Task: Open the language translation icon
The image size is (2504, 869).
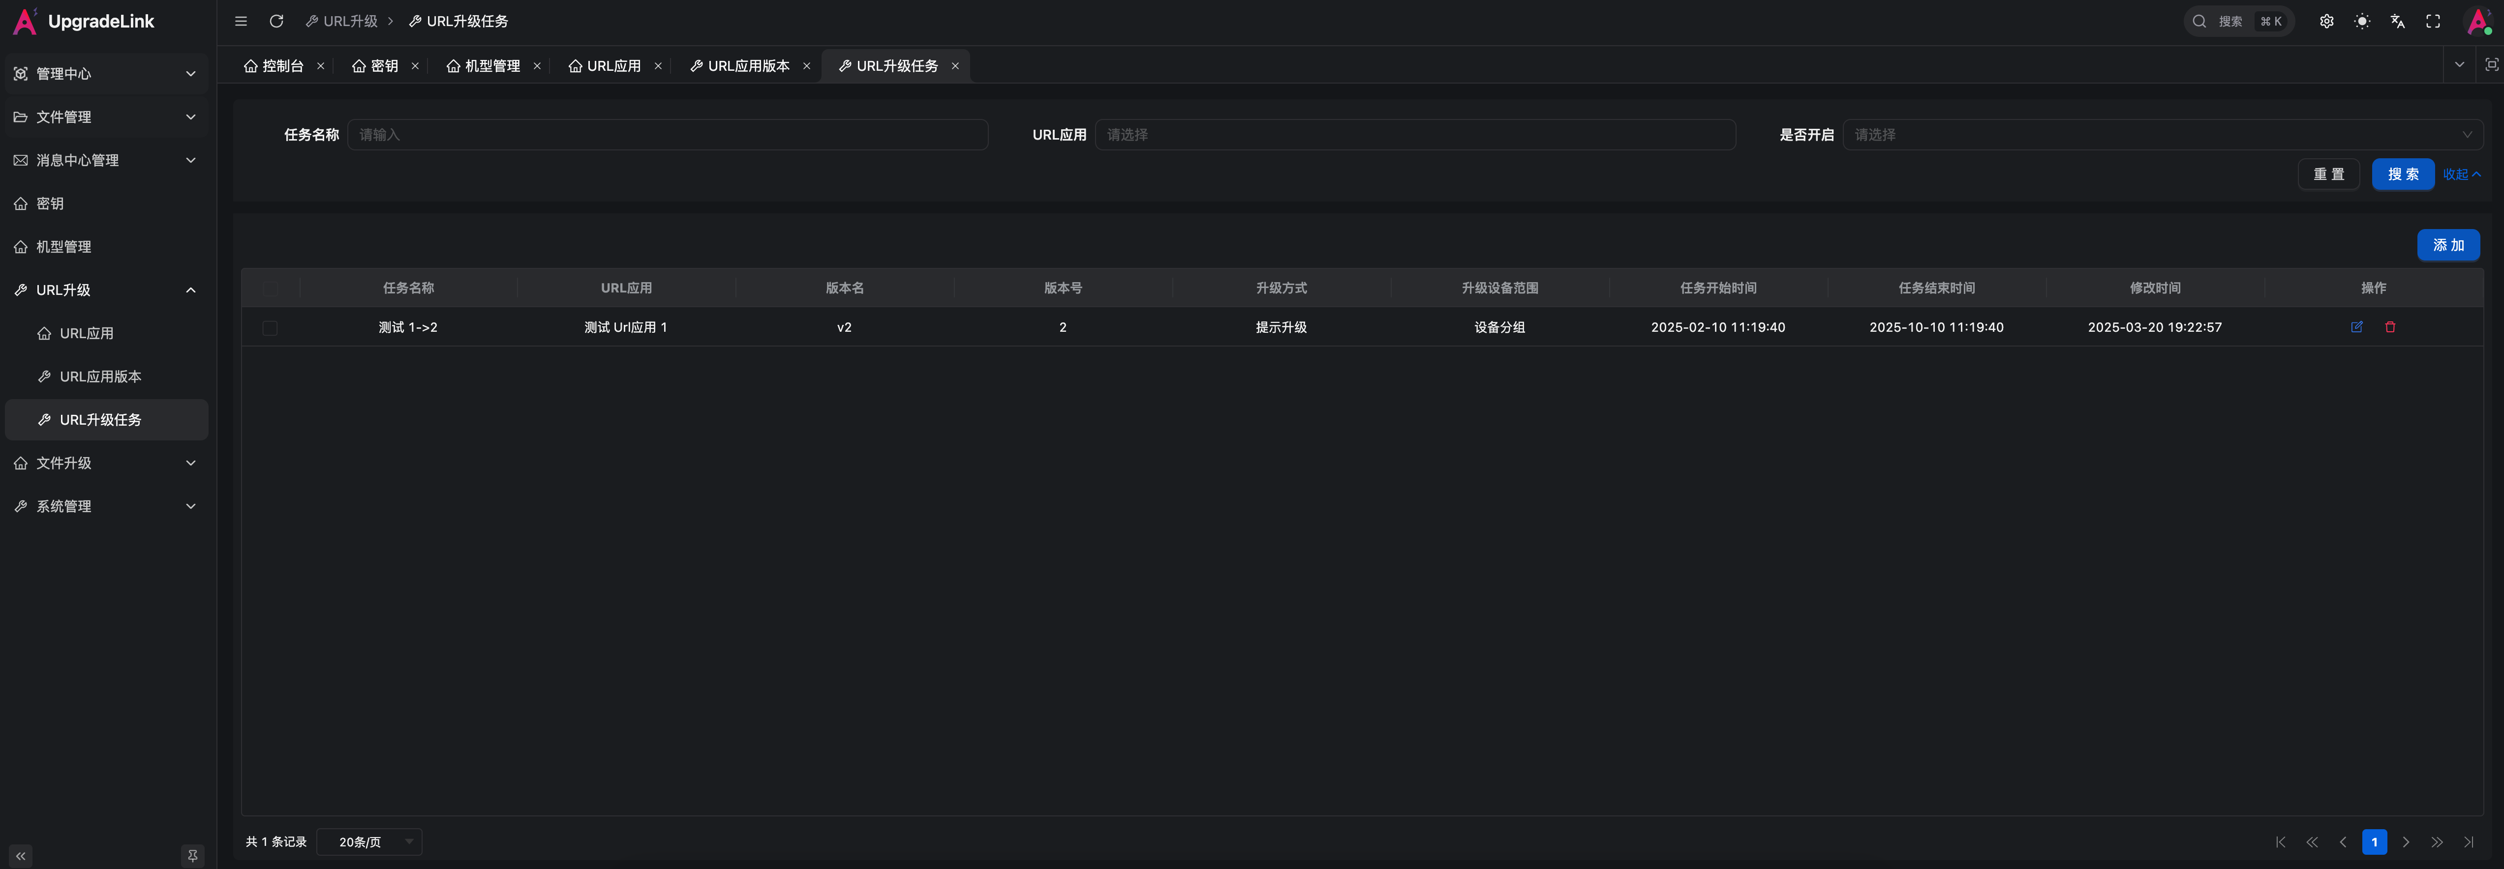Action: 2397,21
